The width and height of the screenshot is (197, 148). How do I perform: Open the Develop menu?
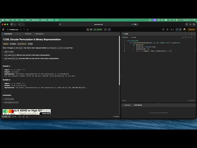tap(44, 20)
